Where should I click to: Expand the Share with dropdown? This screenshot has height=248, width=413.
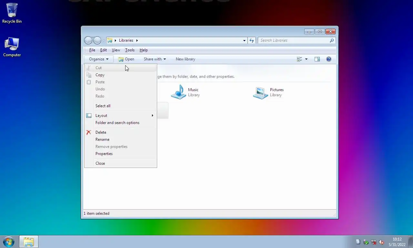(x=155, y=59)
